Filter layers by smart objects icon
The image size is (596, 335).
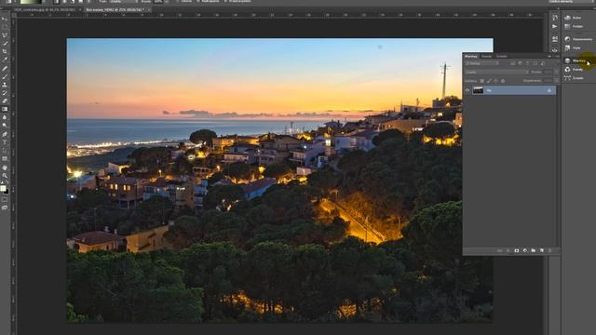coord(543,63)
